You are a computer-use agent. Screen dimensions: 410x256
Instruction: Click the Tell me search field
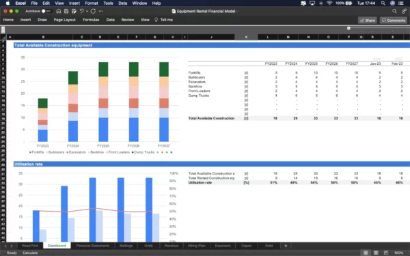[164, 20]
